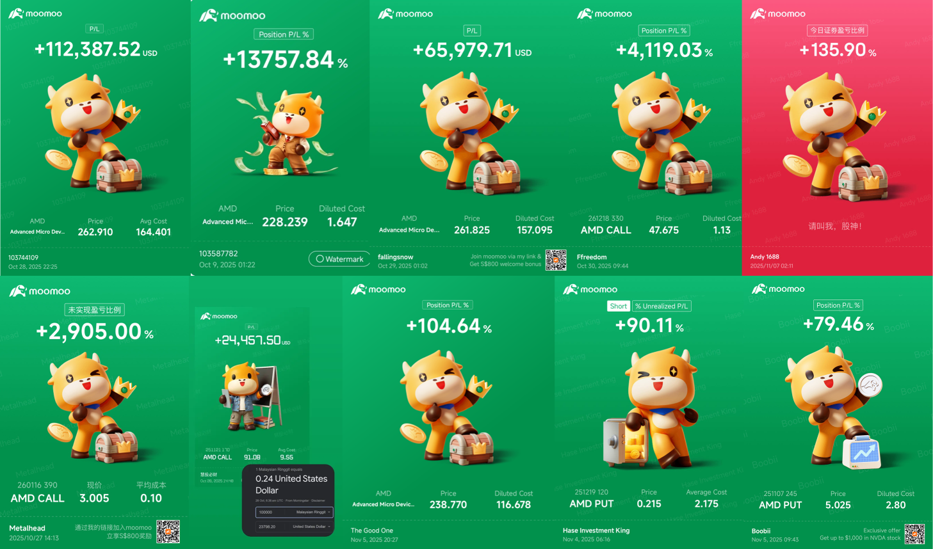Screen dimensions: 933x549
Task: Select the P/L tag above +65,979.71 USD
Action: (472, 31)
